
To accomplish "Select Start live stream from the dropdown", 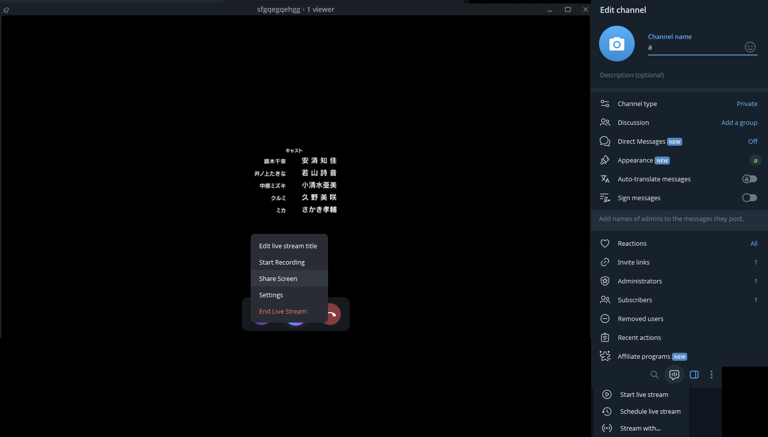I will coord(641,394).
